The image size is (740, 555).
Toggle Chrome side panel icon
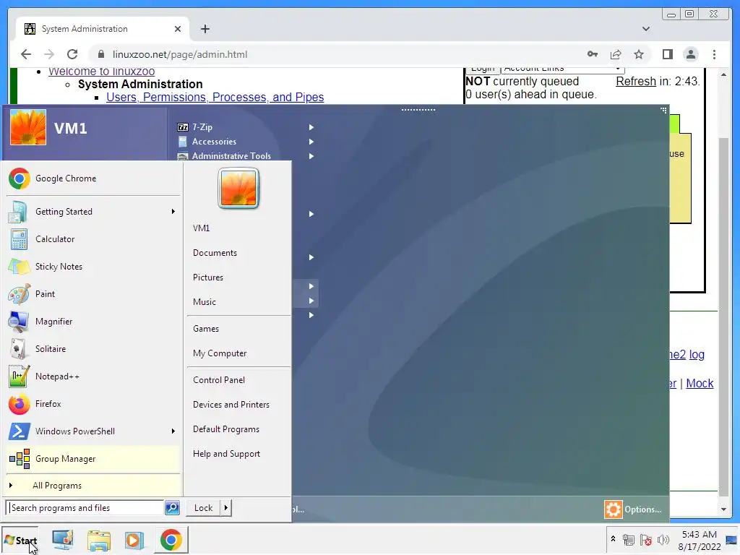click(667, 54)
